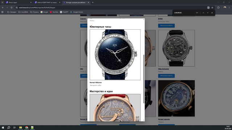The height and width of the screenshot is (130, 232).
Task: Select the "Конкурс лучшие российские" tab
Action: pyautogui.click(x=76, y=3)
